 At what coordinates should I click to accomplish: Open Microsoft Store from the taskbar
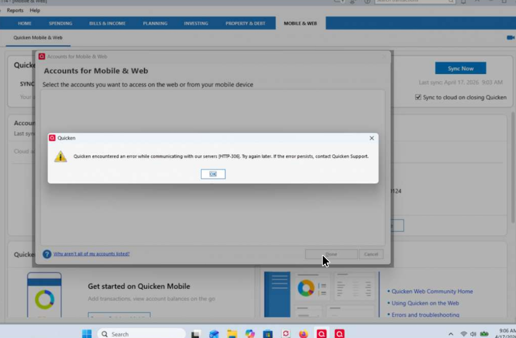tap(268, 334)
